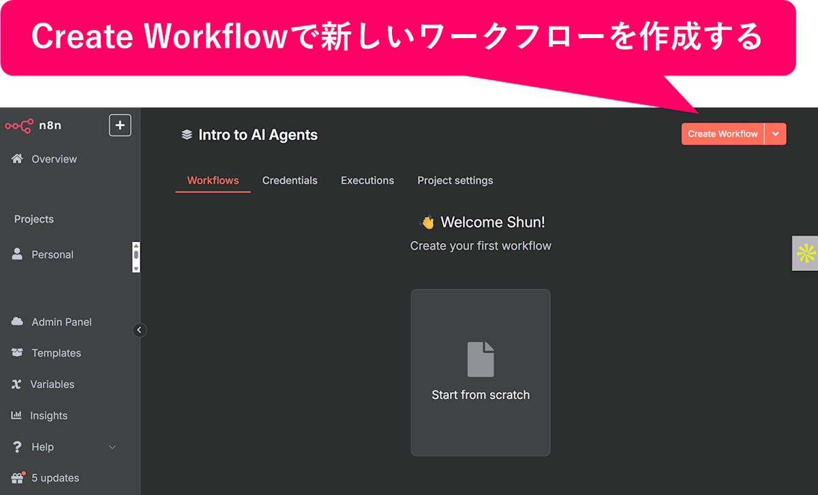Click the Templates box icon
The image size is (818, 495).
tap(17, 353)
